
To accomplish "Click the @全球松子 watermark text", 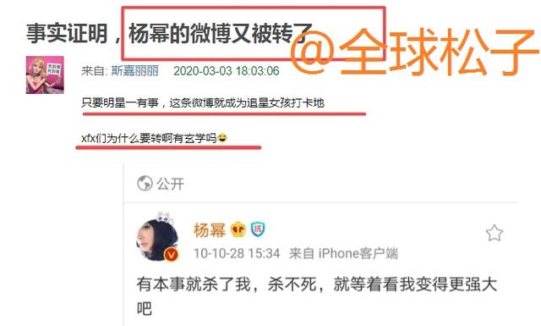I will coord(415,52).
